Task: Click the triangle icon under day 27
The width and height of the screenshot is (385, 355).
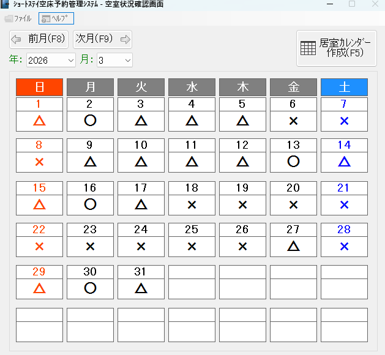Action: tap(293, 246)
